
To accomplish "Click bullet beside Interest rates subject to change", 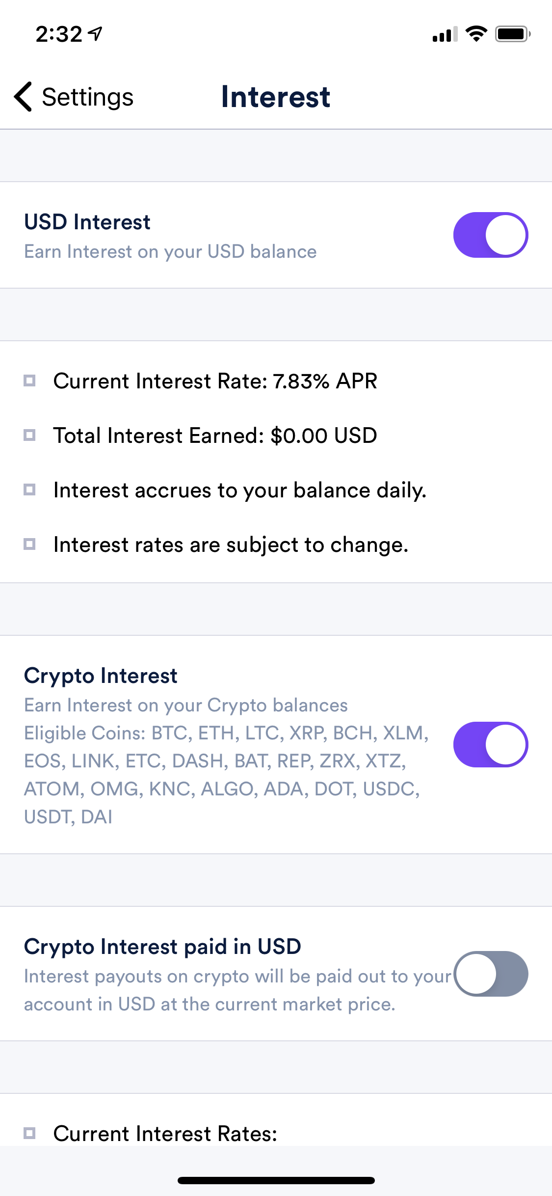I will (x=29, y=544).
